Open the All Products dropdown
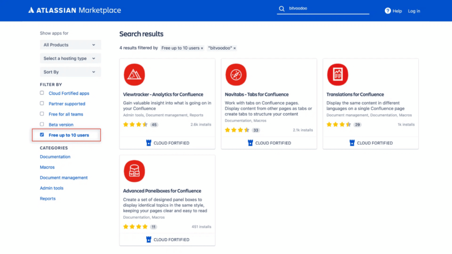Image resolution: width=452 pixels, height=254 pixels. [x=70, y=45]
